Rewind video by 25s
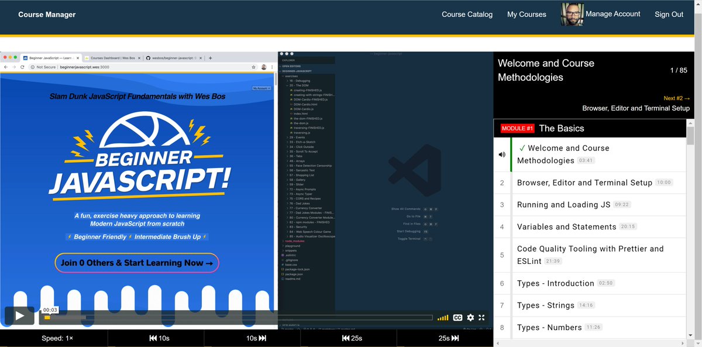The width and height of the screenshot is (702, 347). pos(352,338)
